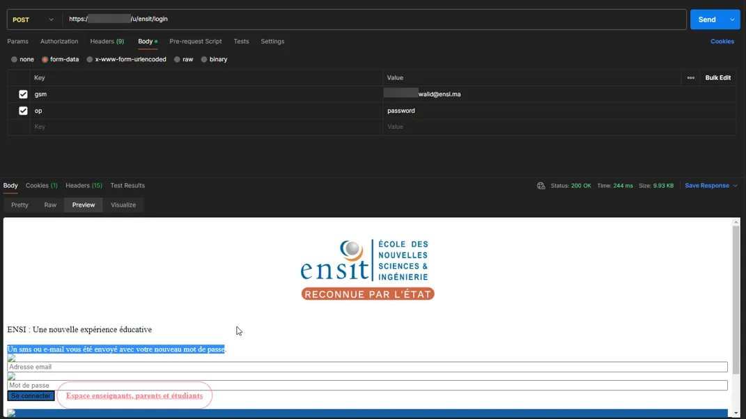Viewport: 746px width, 419px height.
Task: Expand the Send button dropdown arrow
Action: tap(732, 19)
